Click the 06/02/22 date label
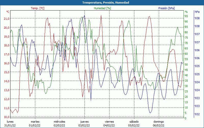Viewport: 204px width, 128px height. pyautogui.click(x=158, y=125)
